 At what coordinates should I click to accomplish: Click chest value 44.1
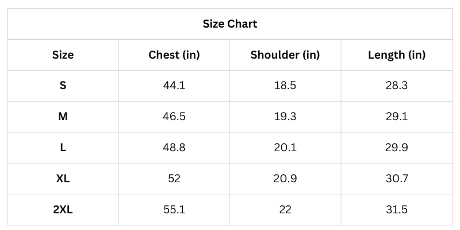174,86
